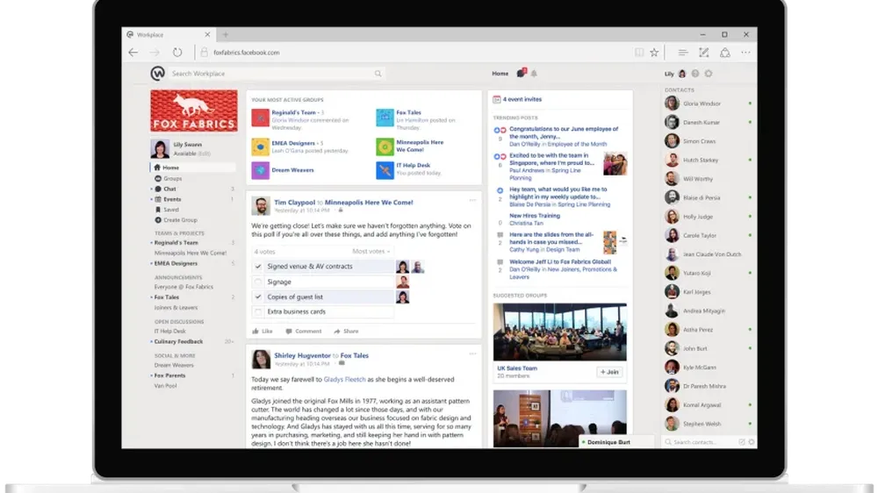Open options menu on Shirley Hugventor's post
The image size is (878, 493).
click(471, 354)
